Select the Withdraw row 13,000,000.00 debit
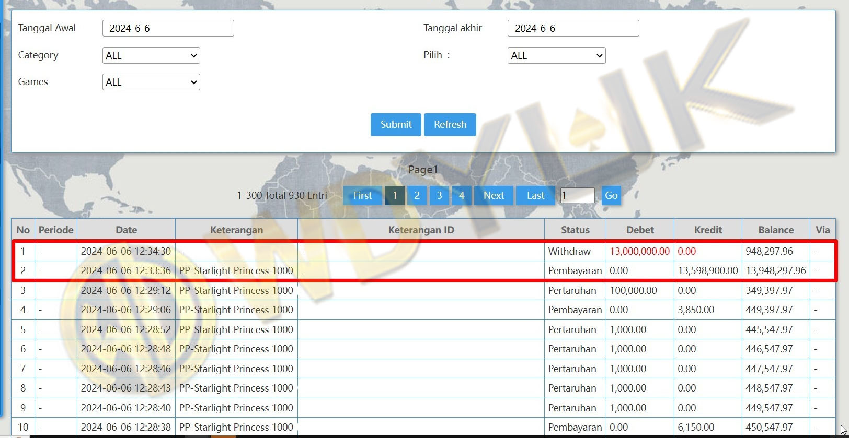The width and height of the screenshot is (849, 438). (x=639, y=251)
